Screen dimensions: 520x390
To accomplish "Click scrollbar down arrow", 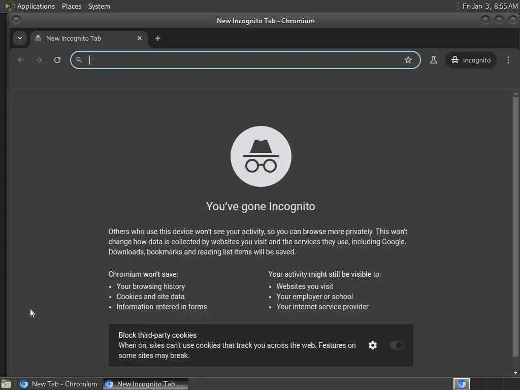I will click(x=515, y=372).
